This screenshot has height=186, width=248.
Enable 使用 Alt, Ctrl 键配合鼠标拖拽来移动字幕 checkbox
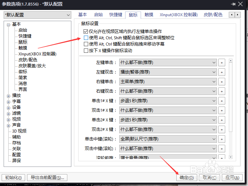[86, 44]
